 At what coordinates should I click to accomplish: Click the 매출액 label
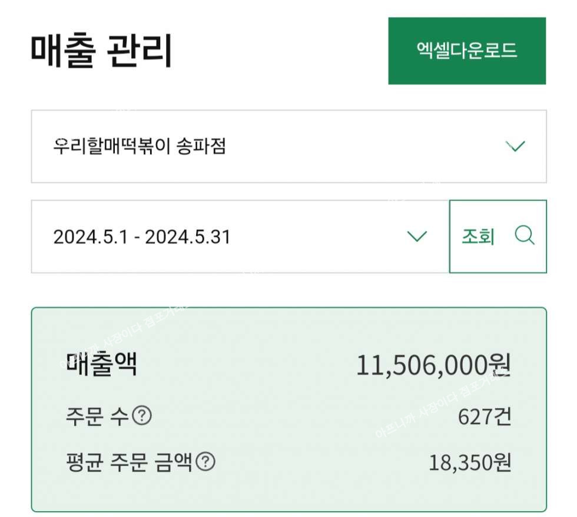pyautogui.click(x=101, y=365)
